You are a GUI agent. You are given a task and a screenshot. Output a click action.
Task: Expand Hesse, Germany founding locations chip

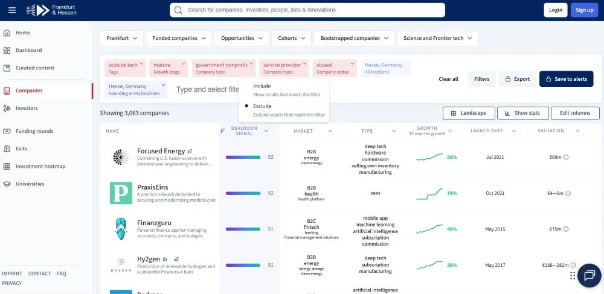[163, 85]
